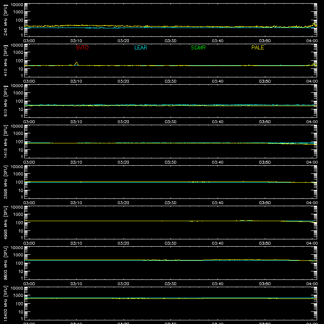Select the 610 MHz [SFU] axis title

tap(6, 101)
